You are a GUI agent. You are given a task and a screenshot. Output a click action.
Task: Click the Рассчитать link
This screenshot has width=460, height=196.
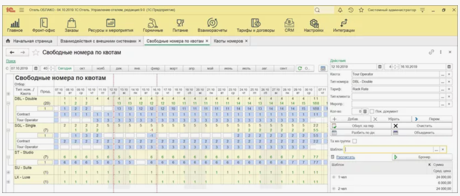tap(345, 157)
